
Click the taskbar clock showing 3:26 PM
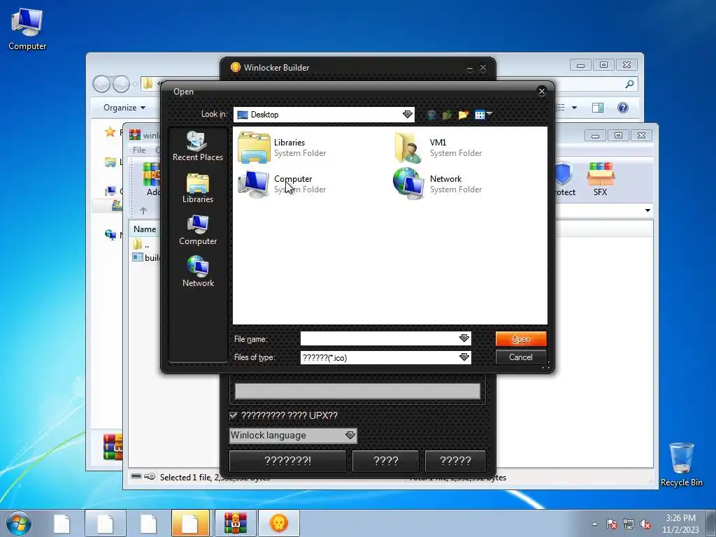680,523
